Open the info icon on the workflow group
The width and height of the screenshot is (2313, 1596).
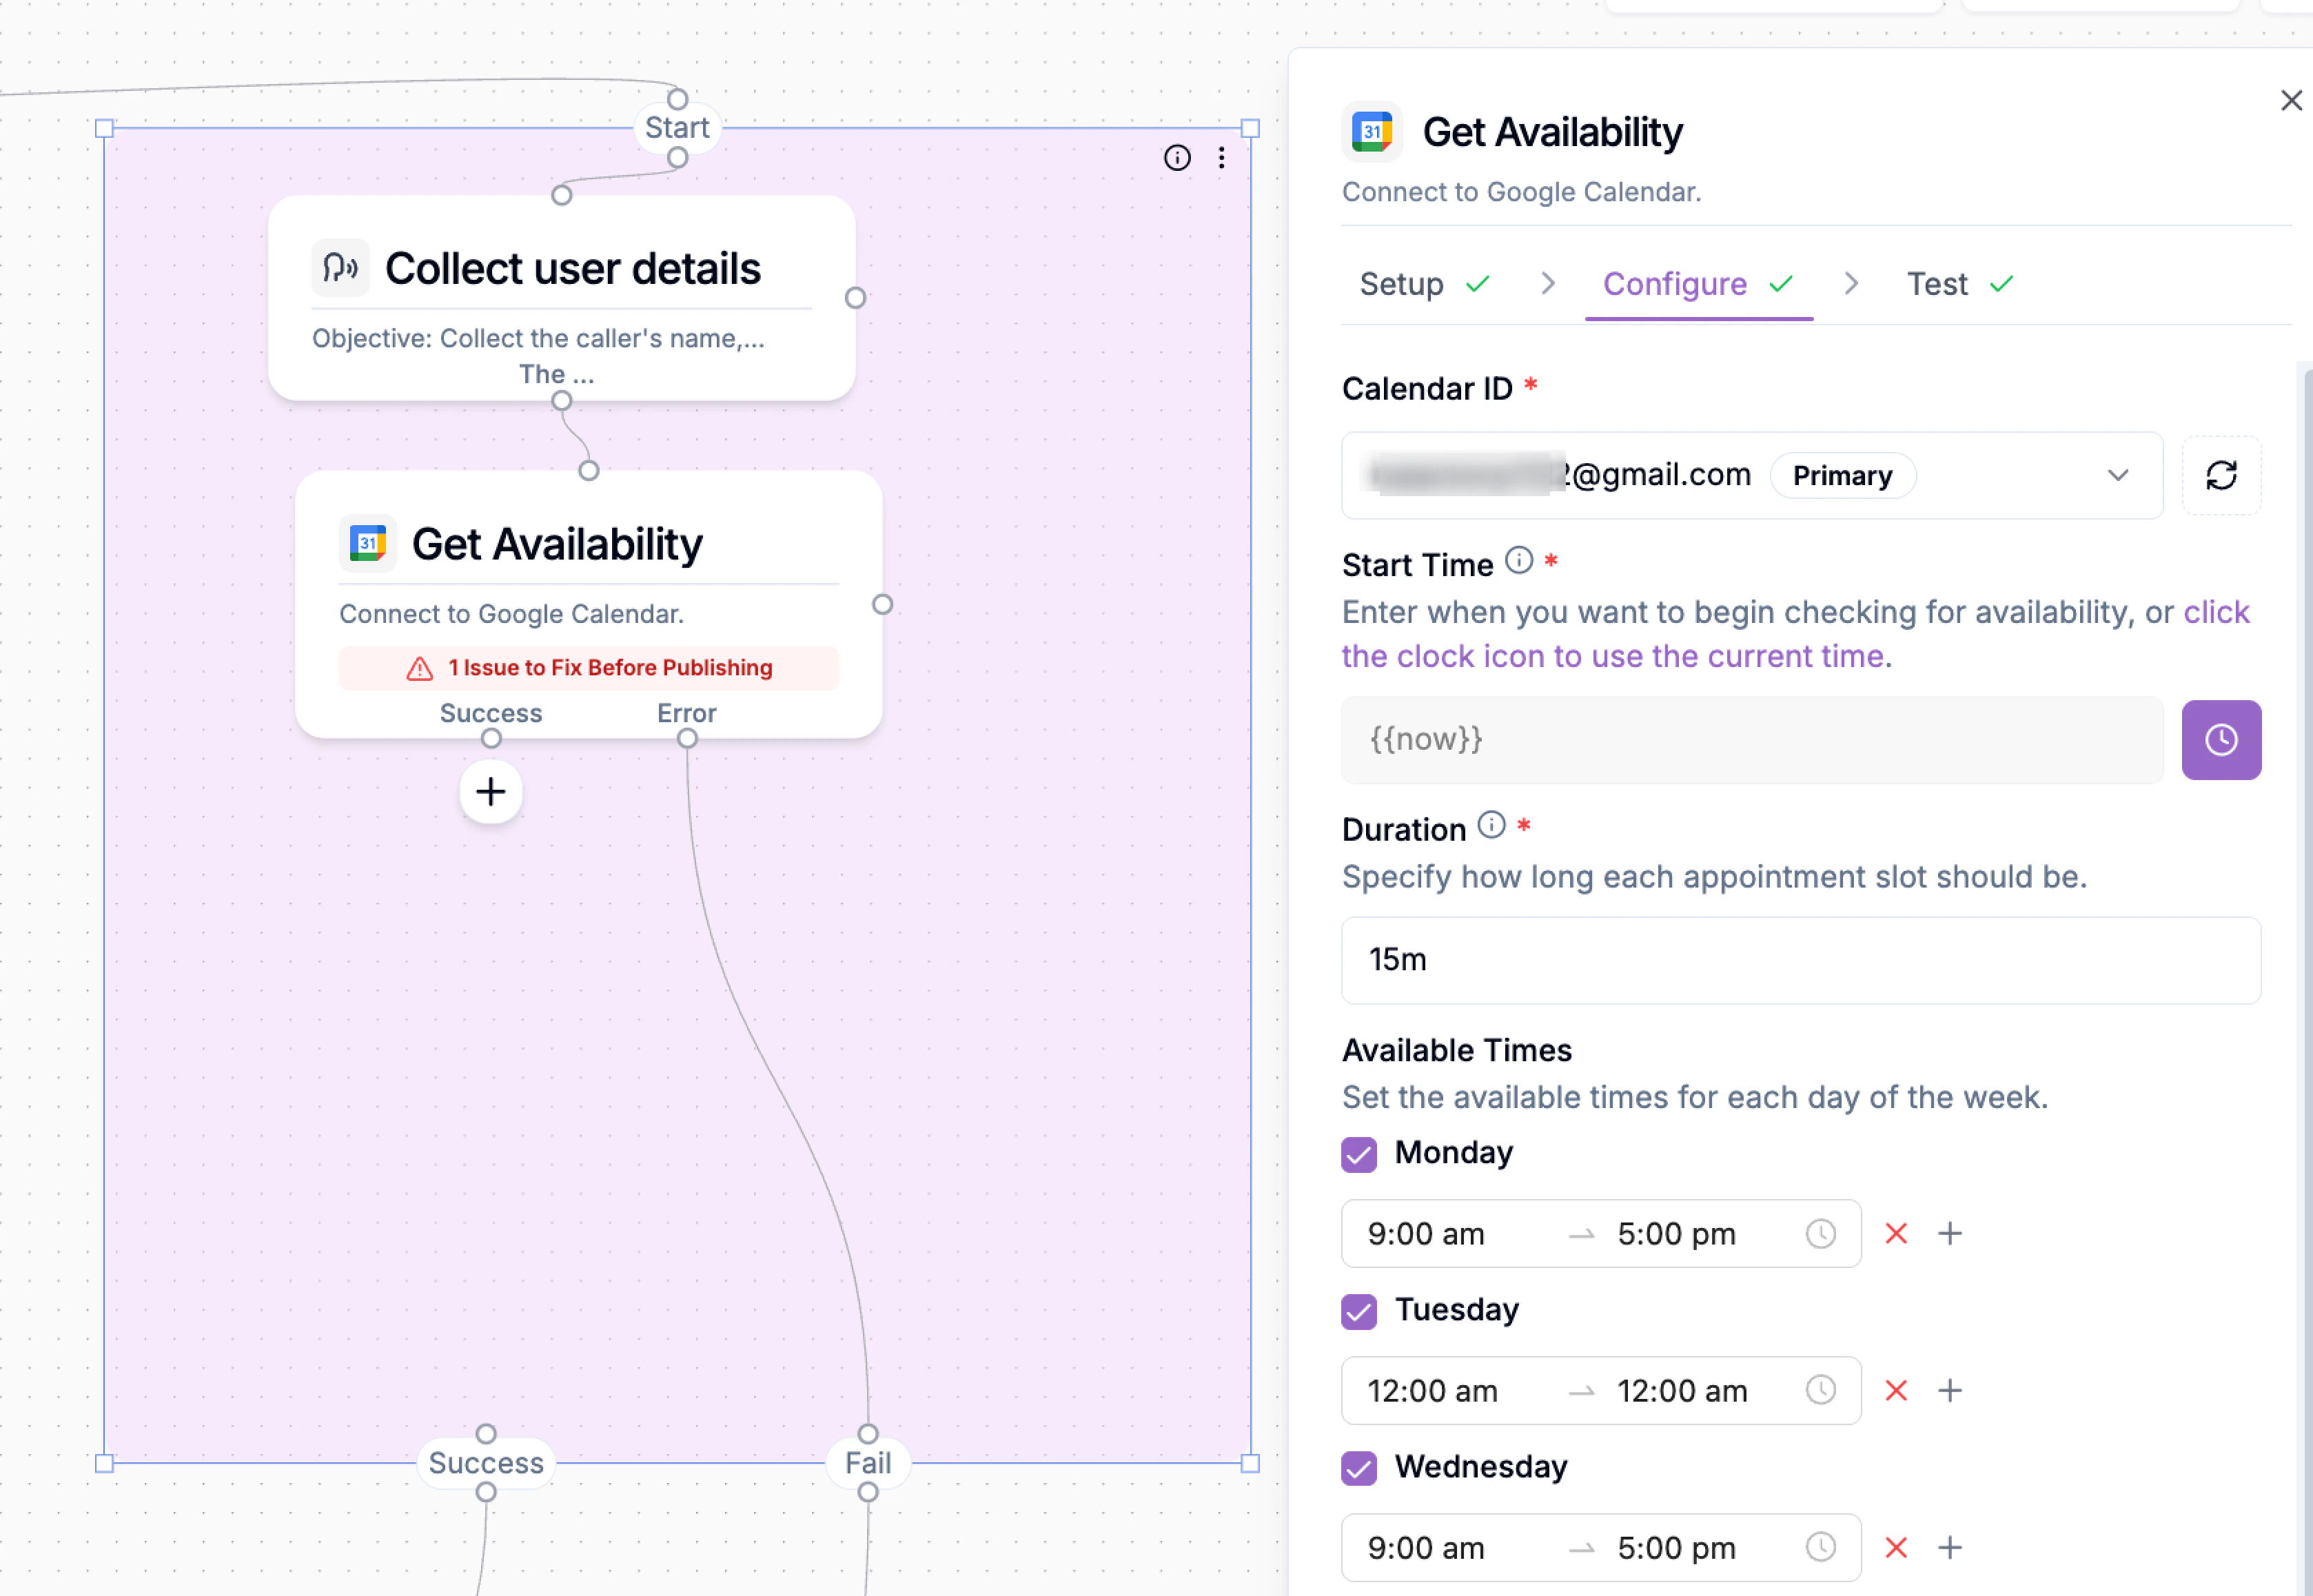coord(1177,158)
